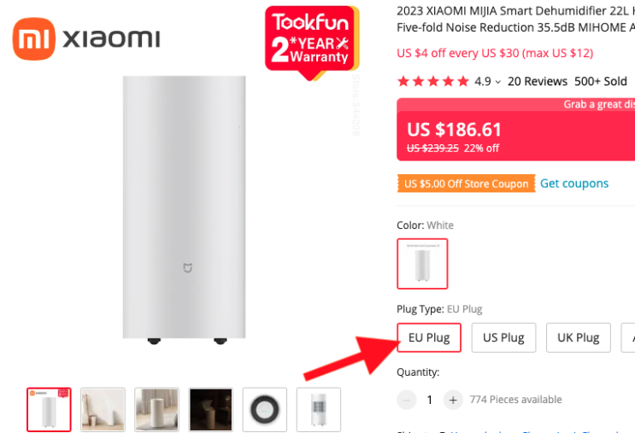Open the 20 Reviews link

pyautogui.click(x=538, y=82)
